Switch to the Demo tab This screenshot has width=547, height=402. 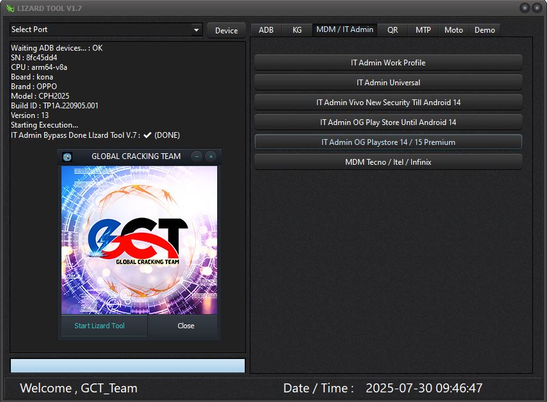pos(485,30)
